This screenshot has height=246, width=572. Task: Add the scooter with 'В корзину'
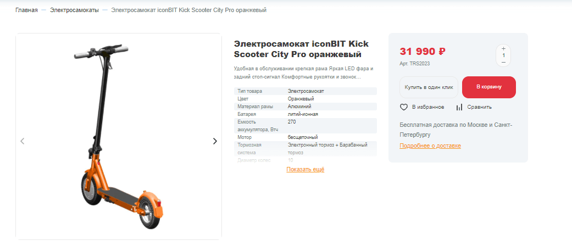tap(488, 87)
